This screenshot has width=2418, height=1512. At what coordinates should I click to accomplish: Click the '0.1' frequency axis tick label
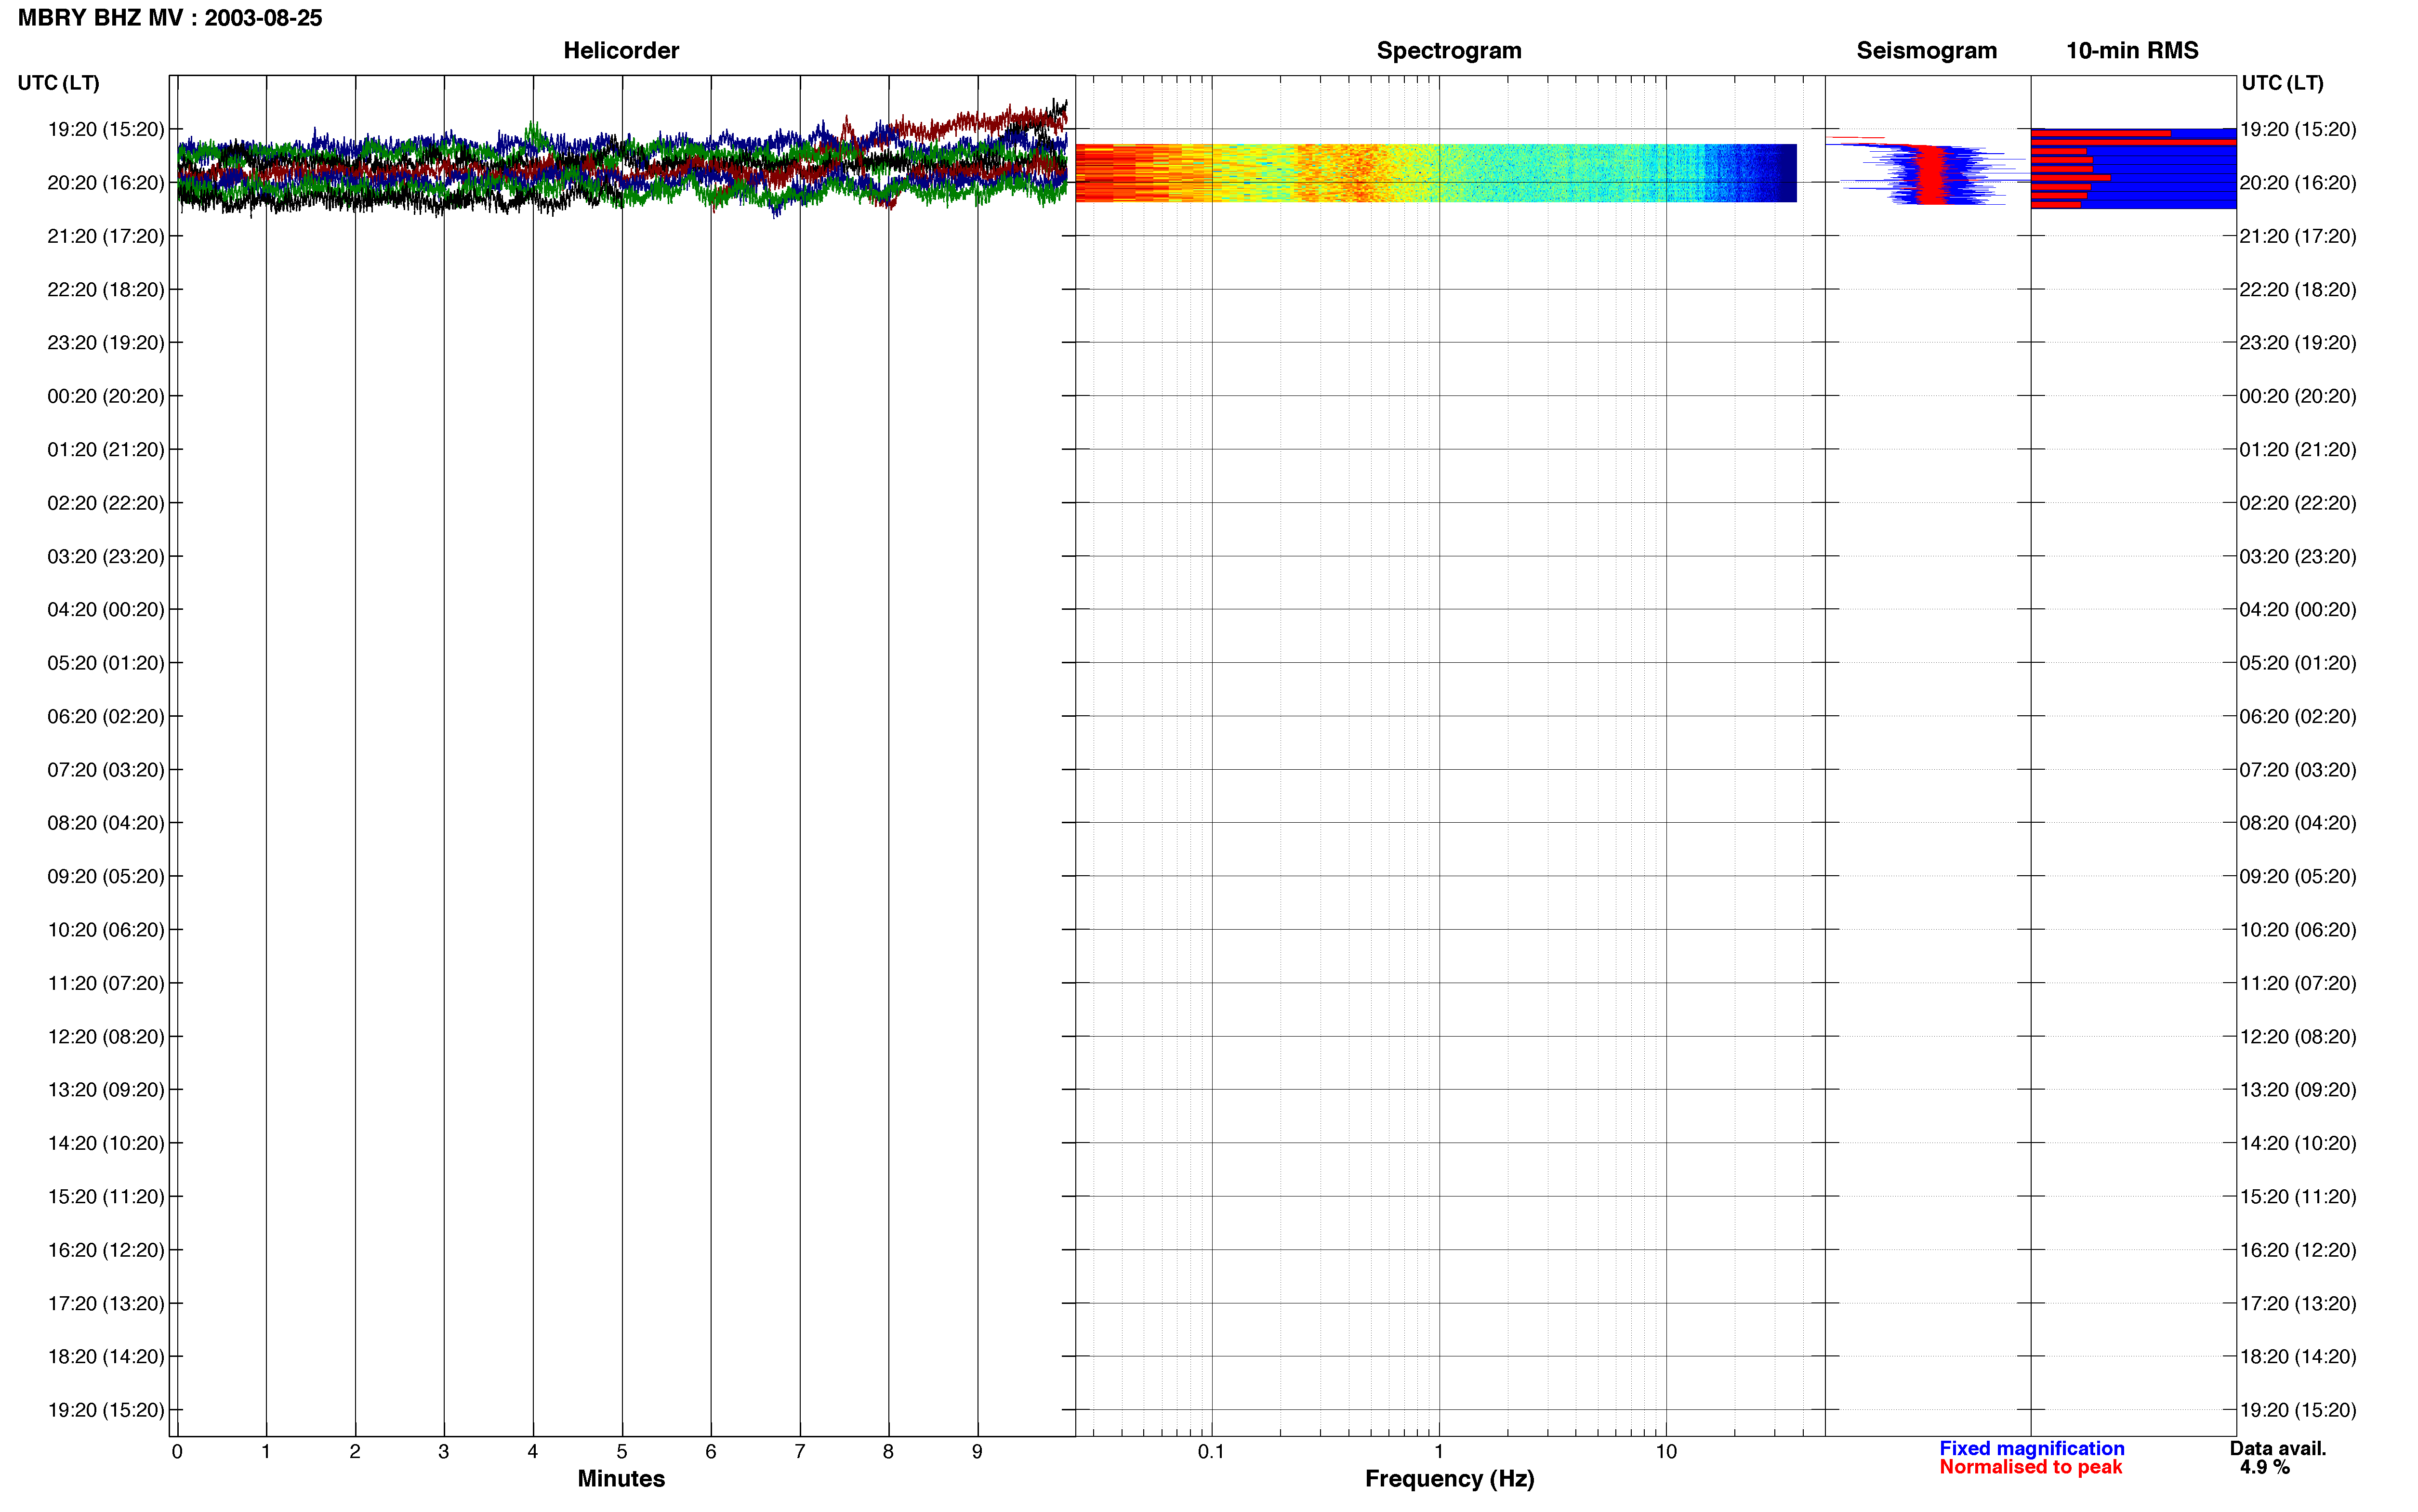1211,1451
